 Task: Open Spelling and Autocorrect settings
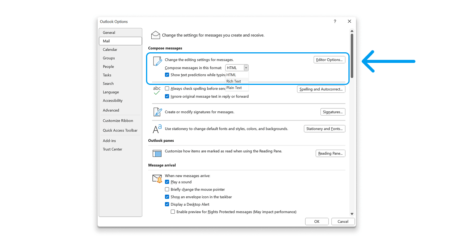click(321, 89)
